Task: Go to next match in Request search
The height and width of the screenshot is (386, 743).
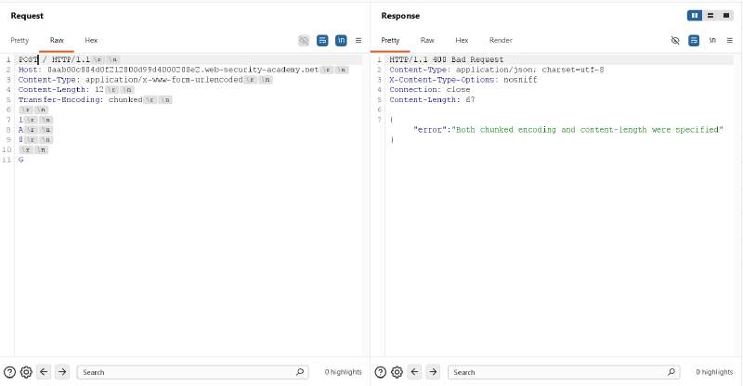Action: tap(62, 372)
